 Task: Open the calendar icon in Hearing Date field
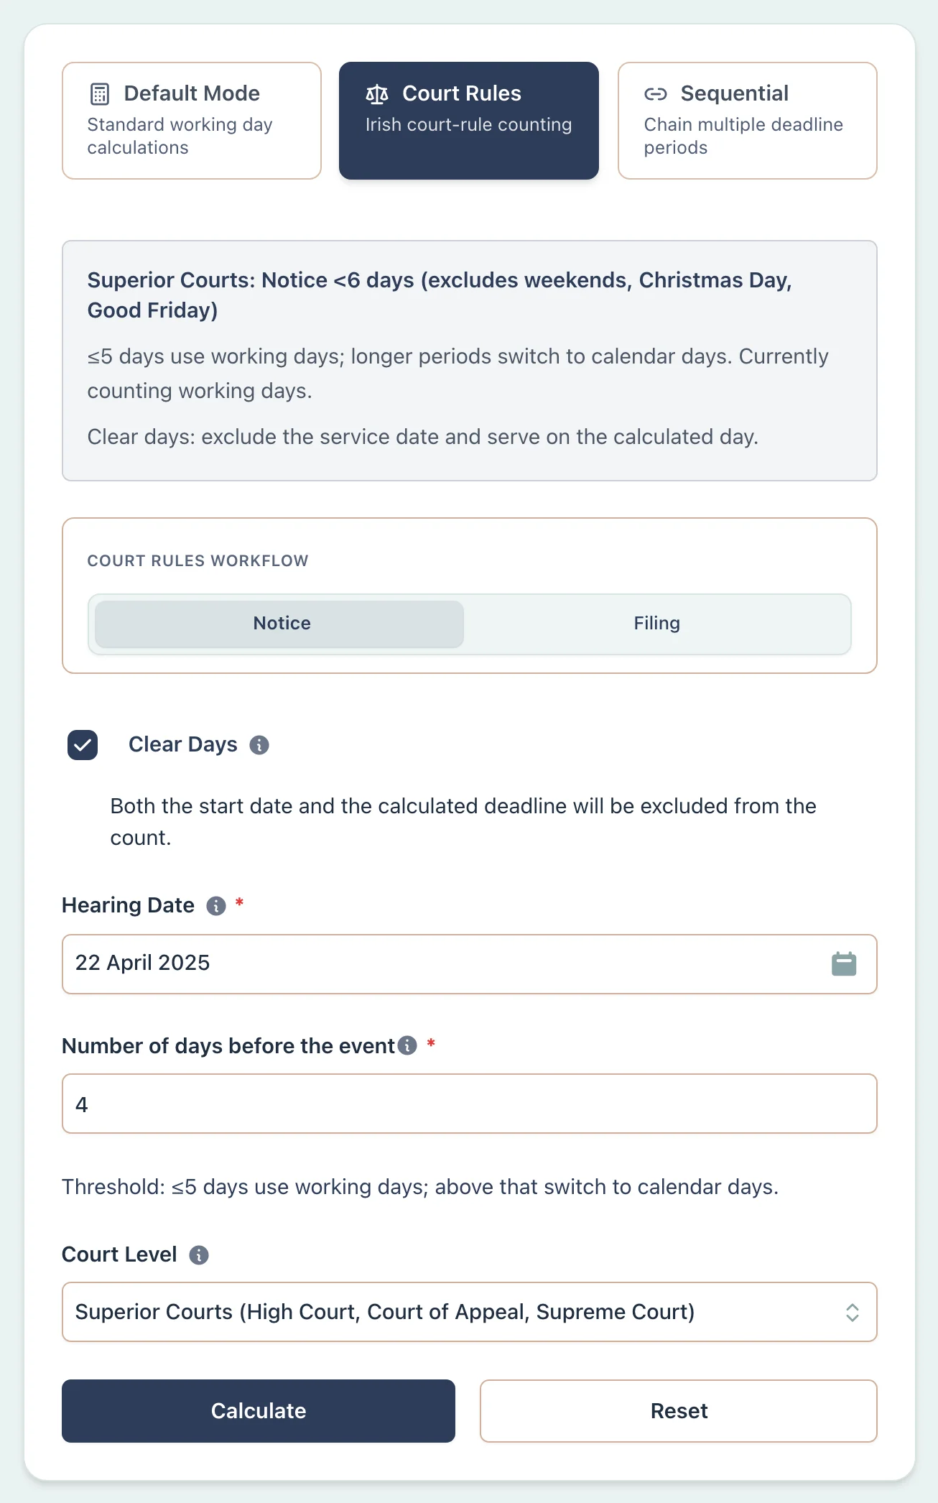coord(845,963)
